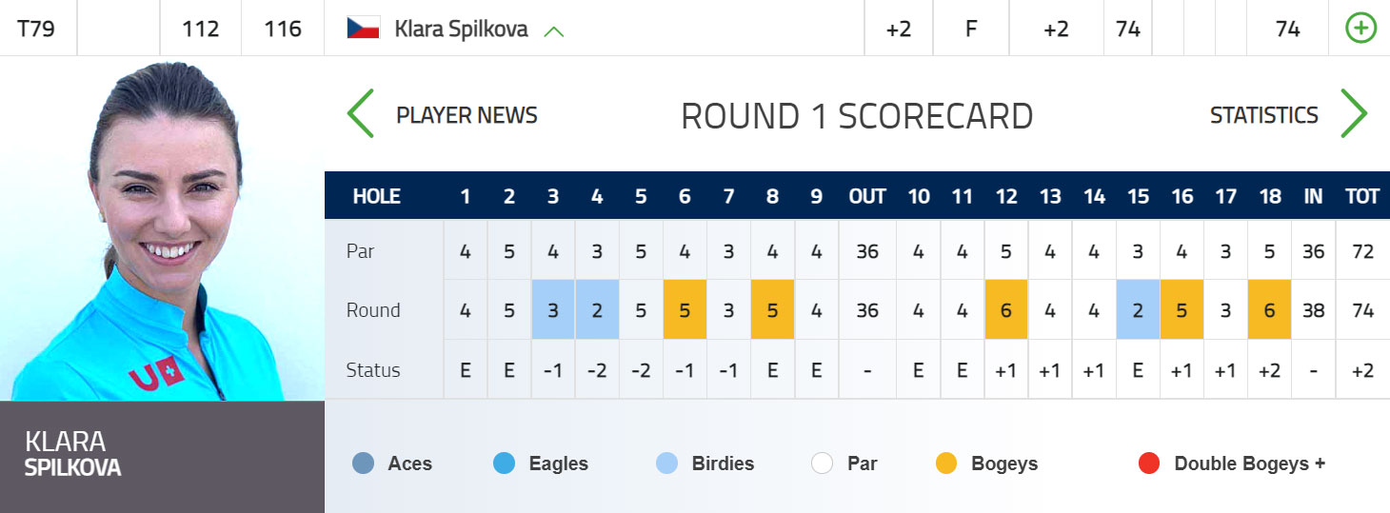Click the Klara Spilkova name in leaderboard row
The image size is (1390, 513).
(x=461, y=29)
